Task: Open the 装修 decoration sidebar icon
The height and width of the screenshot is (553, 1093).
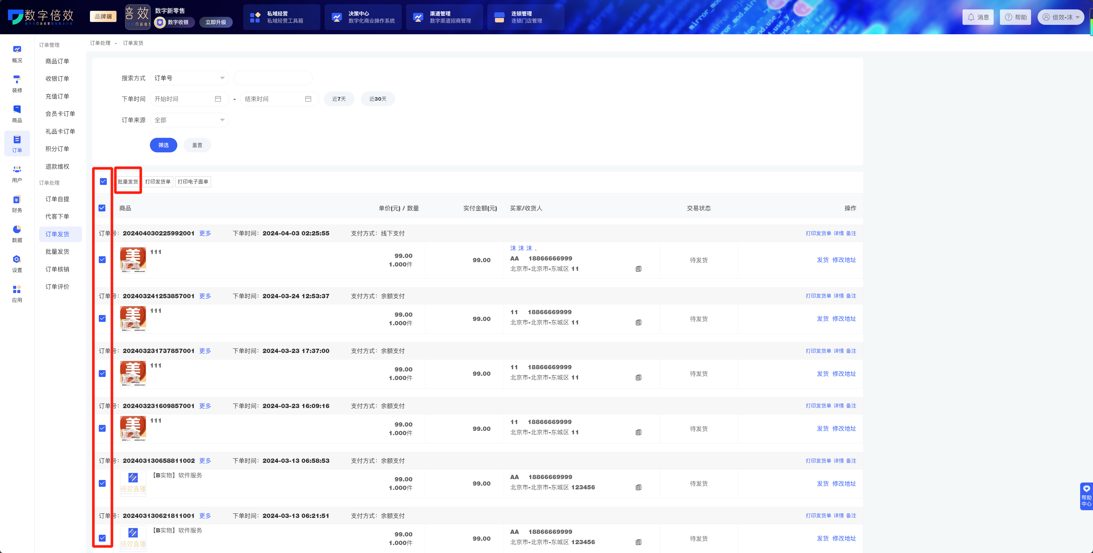Action: [17, 84]
